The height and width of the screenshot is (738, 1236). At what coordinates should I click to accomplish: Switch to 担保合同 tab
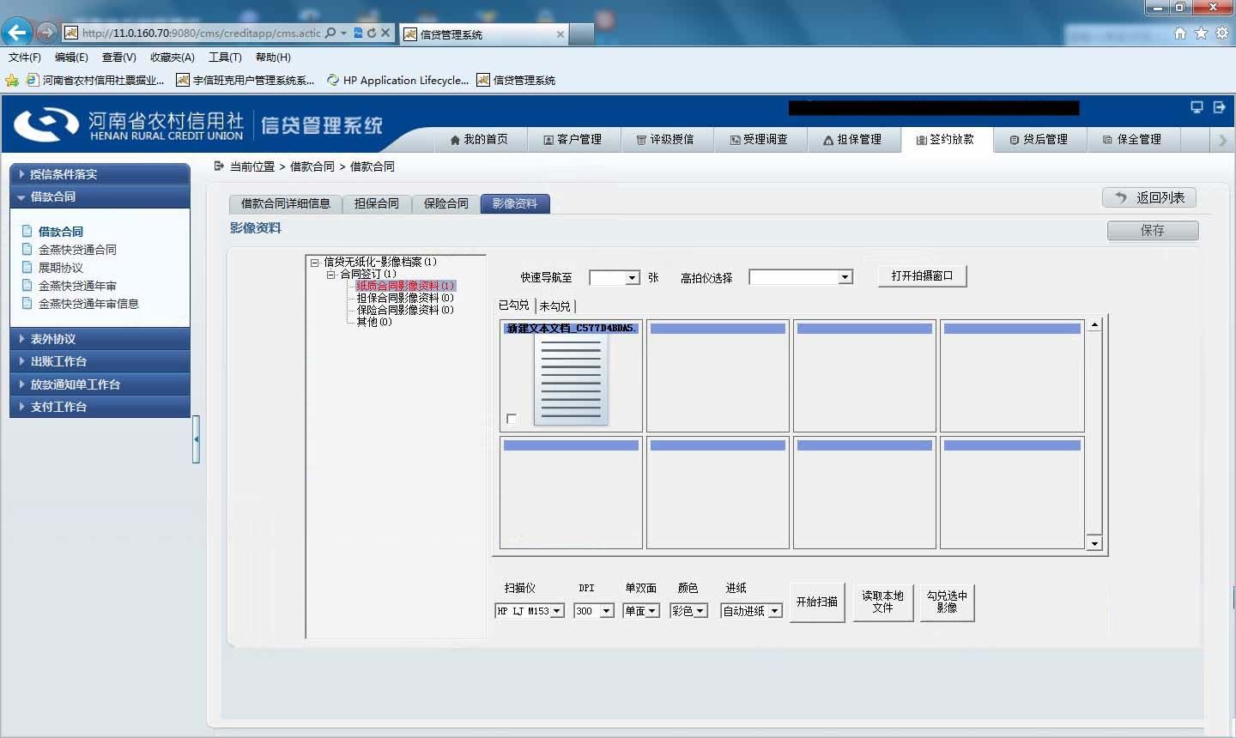(377, 203)
